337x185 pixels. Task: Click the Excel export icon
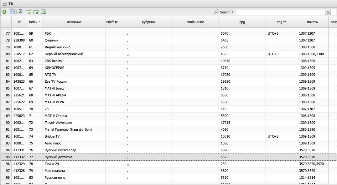click(21, 12)
